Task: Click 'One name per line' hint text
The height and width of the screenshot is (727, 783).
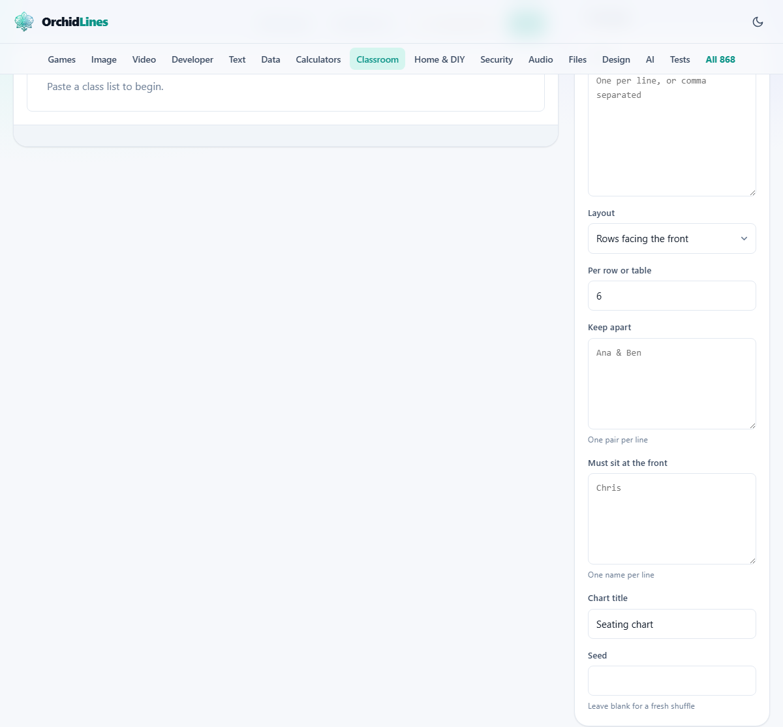Action: [621, 575]
